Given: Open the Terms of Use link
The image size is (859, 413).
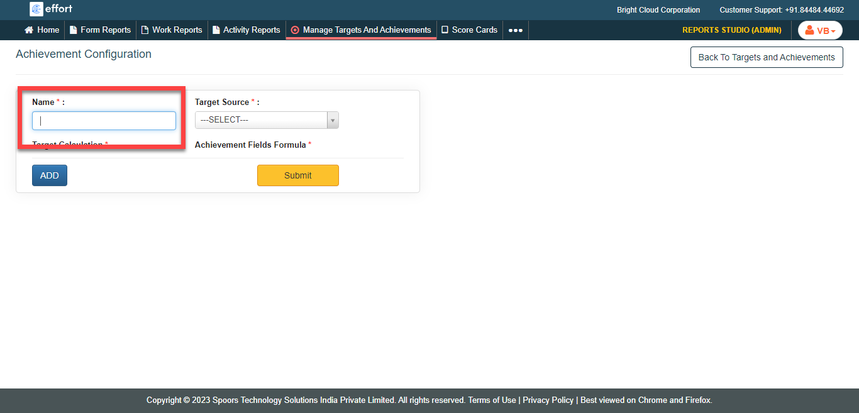Looking at the screenshot, I should click(492, 400).
